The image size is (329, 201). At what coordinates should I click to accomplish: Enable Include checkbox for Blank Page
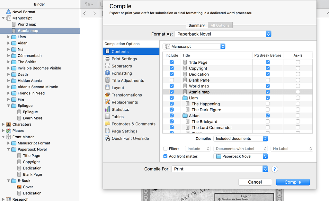(x=171, y=80)
